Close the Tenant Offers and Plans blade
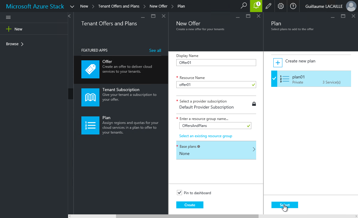358x218 pixels. pos(163,16)
